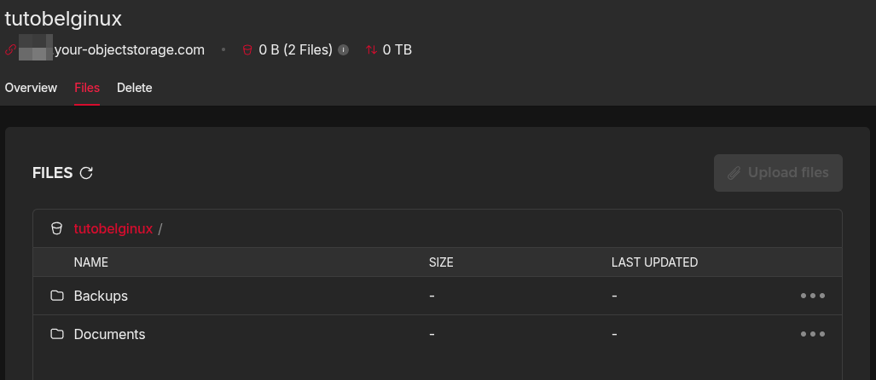
Task: Click the Documents folder icon
Action: click(x=57, y=334)
